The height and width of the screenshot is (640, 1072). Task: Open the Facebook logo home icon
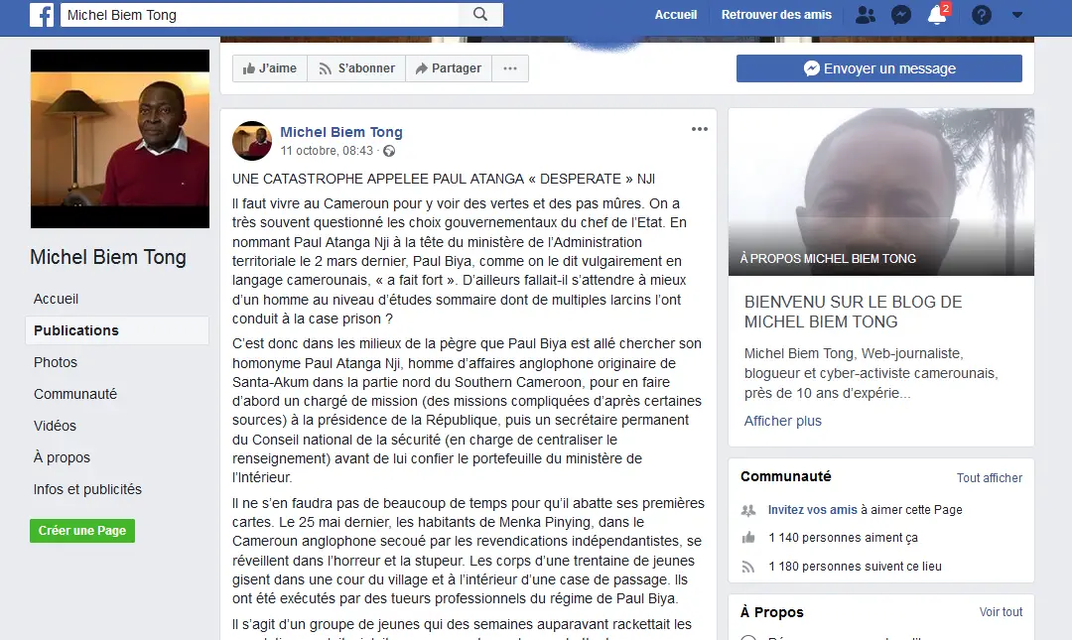click(x=42, y=15)
